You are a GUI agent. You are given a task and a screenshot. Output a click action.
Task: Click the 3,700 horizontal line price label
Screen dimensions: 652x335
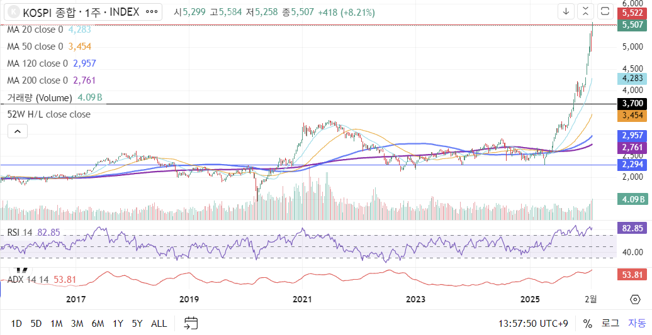tap(632, 103)
